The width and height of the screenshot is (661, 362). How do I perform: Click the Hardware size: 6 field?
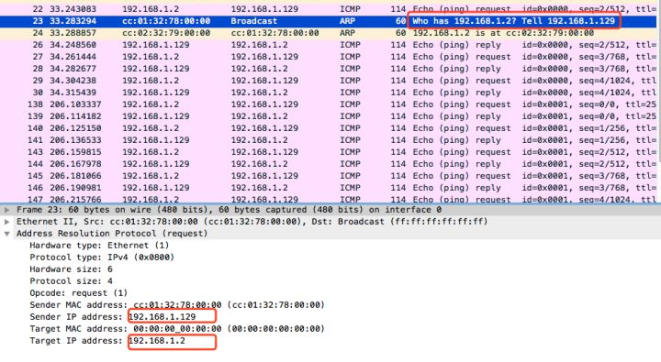click(x=71, y=269)
